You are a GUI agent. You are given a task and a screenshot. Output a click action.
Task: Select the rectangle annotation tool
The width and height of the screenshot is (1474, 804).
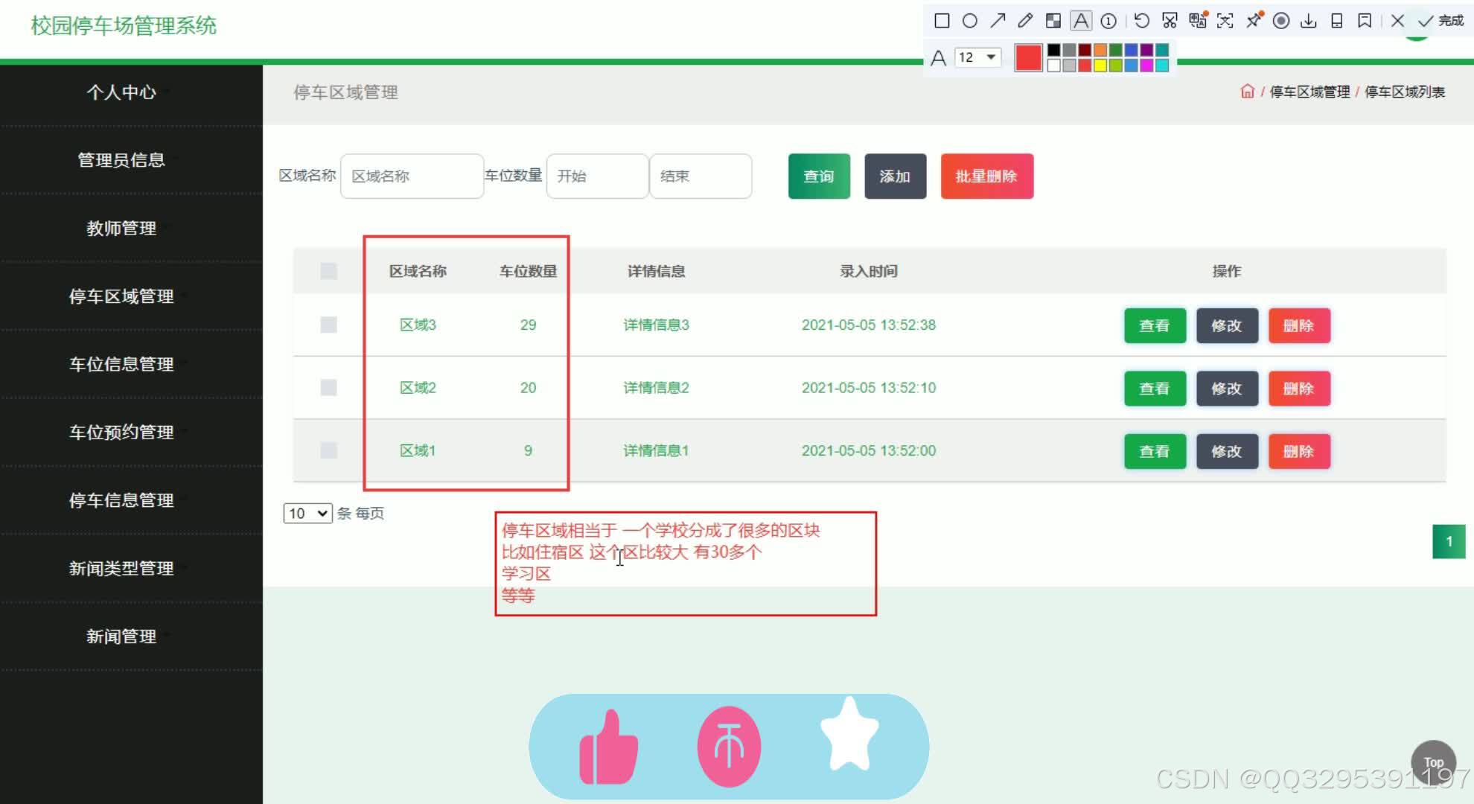coord(942,21)
